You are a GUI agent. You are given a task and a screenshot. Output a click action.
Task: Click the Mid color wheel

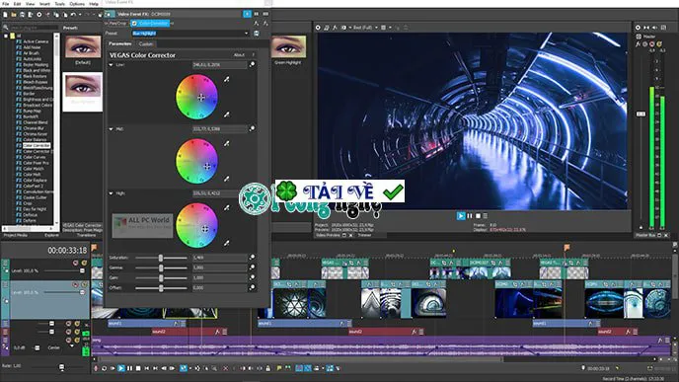pos(196,161)
